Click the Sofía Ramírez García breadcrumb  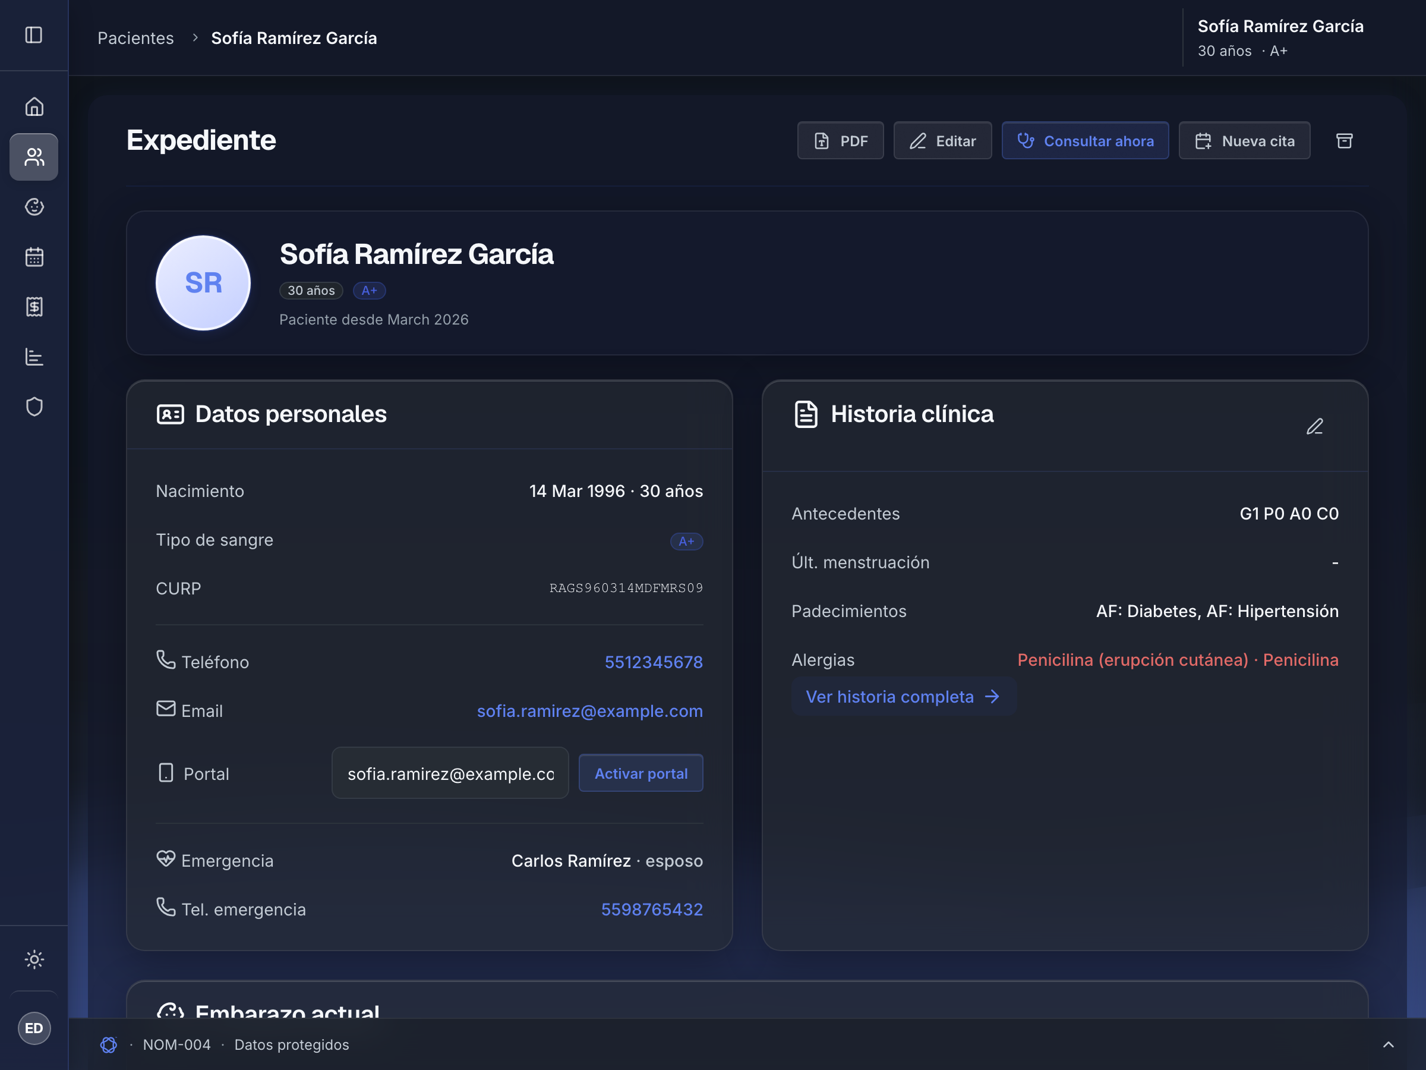294,38
